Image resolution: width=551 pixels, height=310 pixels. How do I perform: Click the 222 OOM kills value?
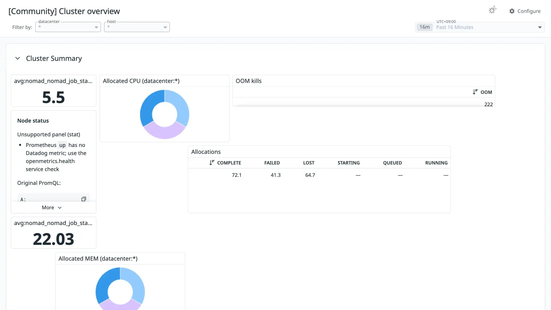pos(488,104)
